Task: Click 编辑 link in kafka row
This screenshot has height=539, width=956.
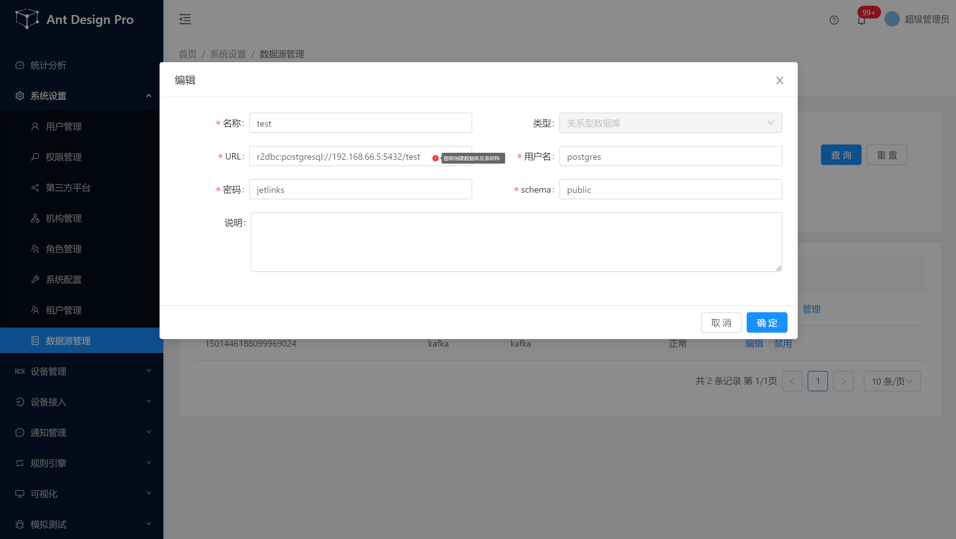Action: click(x=754, y=344)
